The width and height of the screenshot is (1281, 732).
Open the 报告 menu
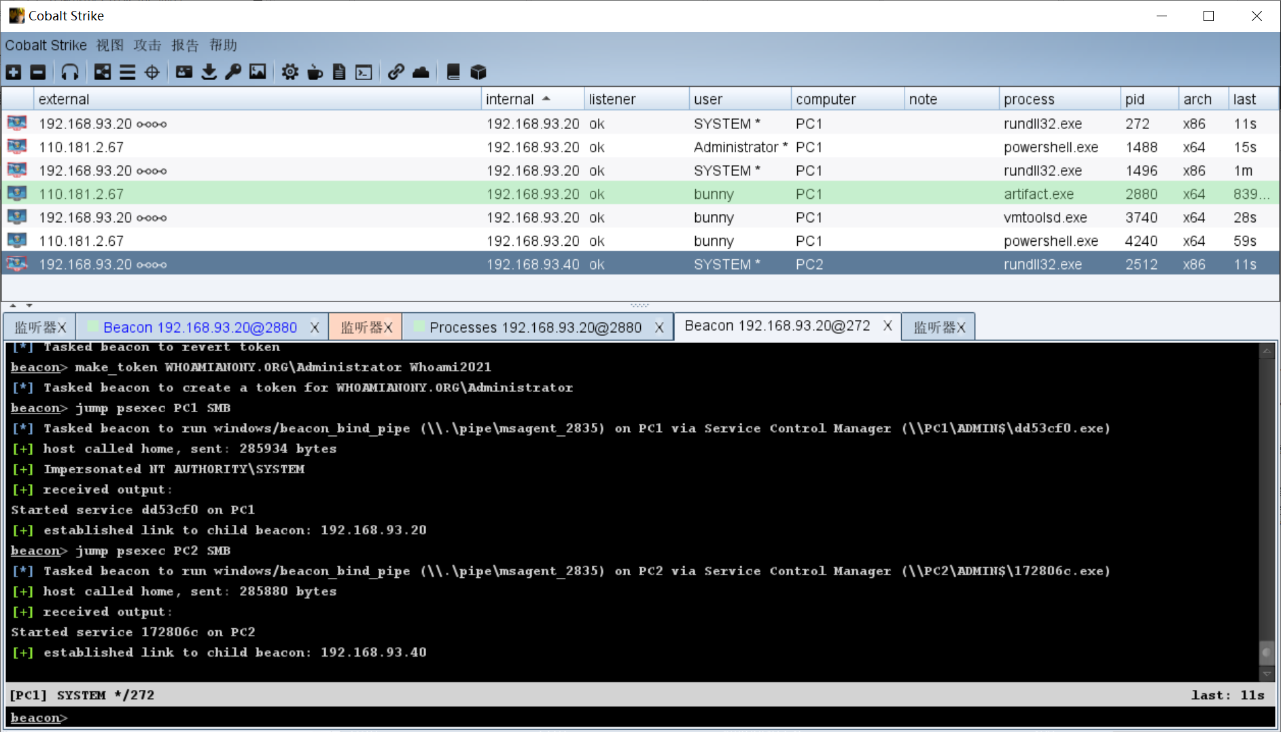(185, 45)
